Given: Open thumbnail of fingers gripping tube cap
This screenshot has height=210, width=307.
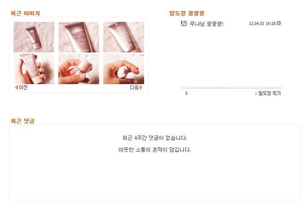Looking at the screenshot, I should click(79, 69).
